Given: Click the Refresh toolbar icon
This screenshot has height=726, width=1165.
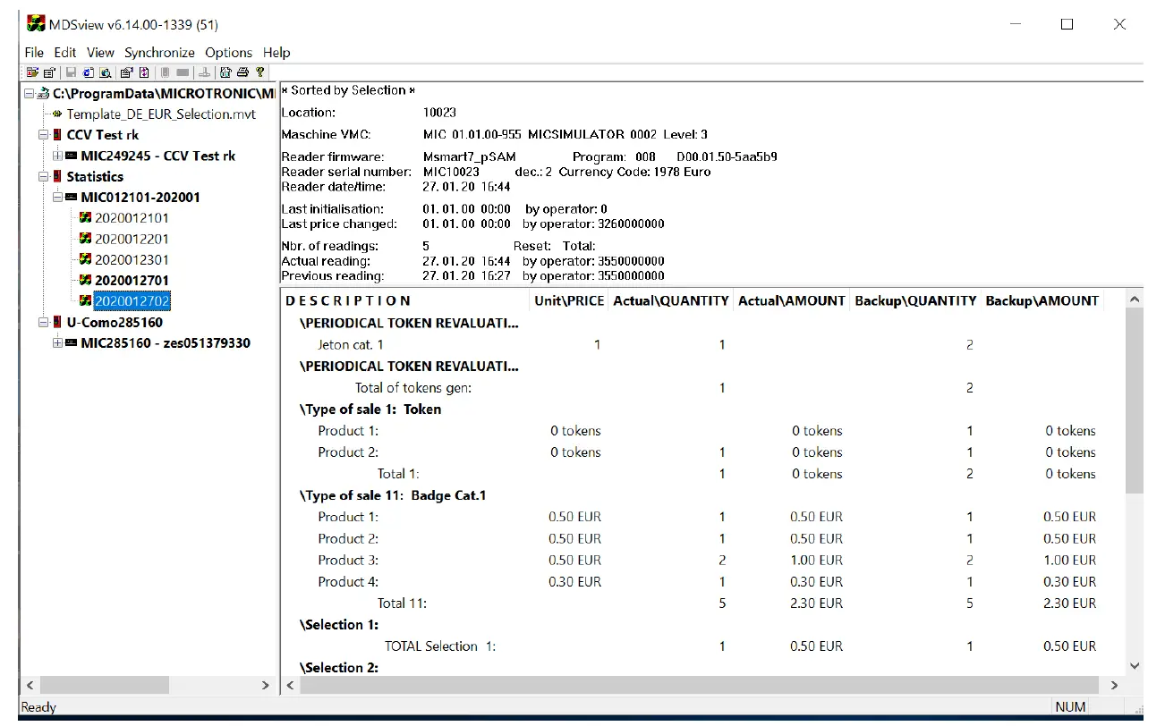Looking at the screenshot, I should coord(86,72).
